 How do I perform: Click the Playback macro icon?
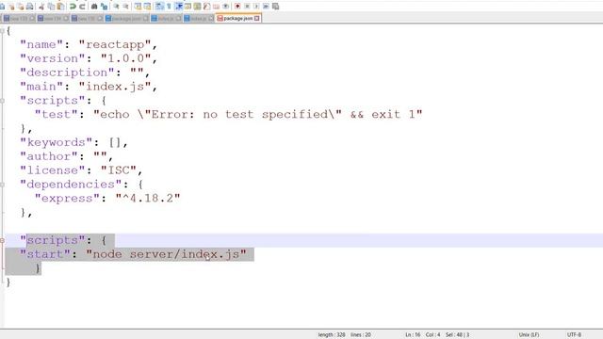tap(256, 7)
